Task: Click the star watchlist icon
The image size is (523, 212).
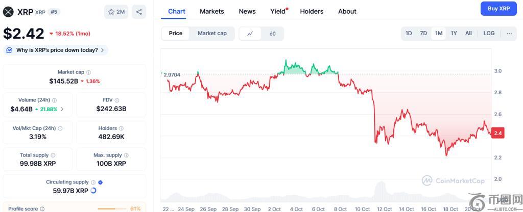Action: (x=111, y=12)
